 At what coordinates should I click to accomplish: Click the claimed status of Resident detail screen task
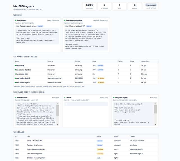point(100,145)
